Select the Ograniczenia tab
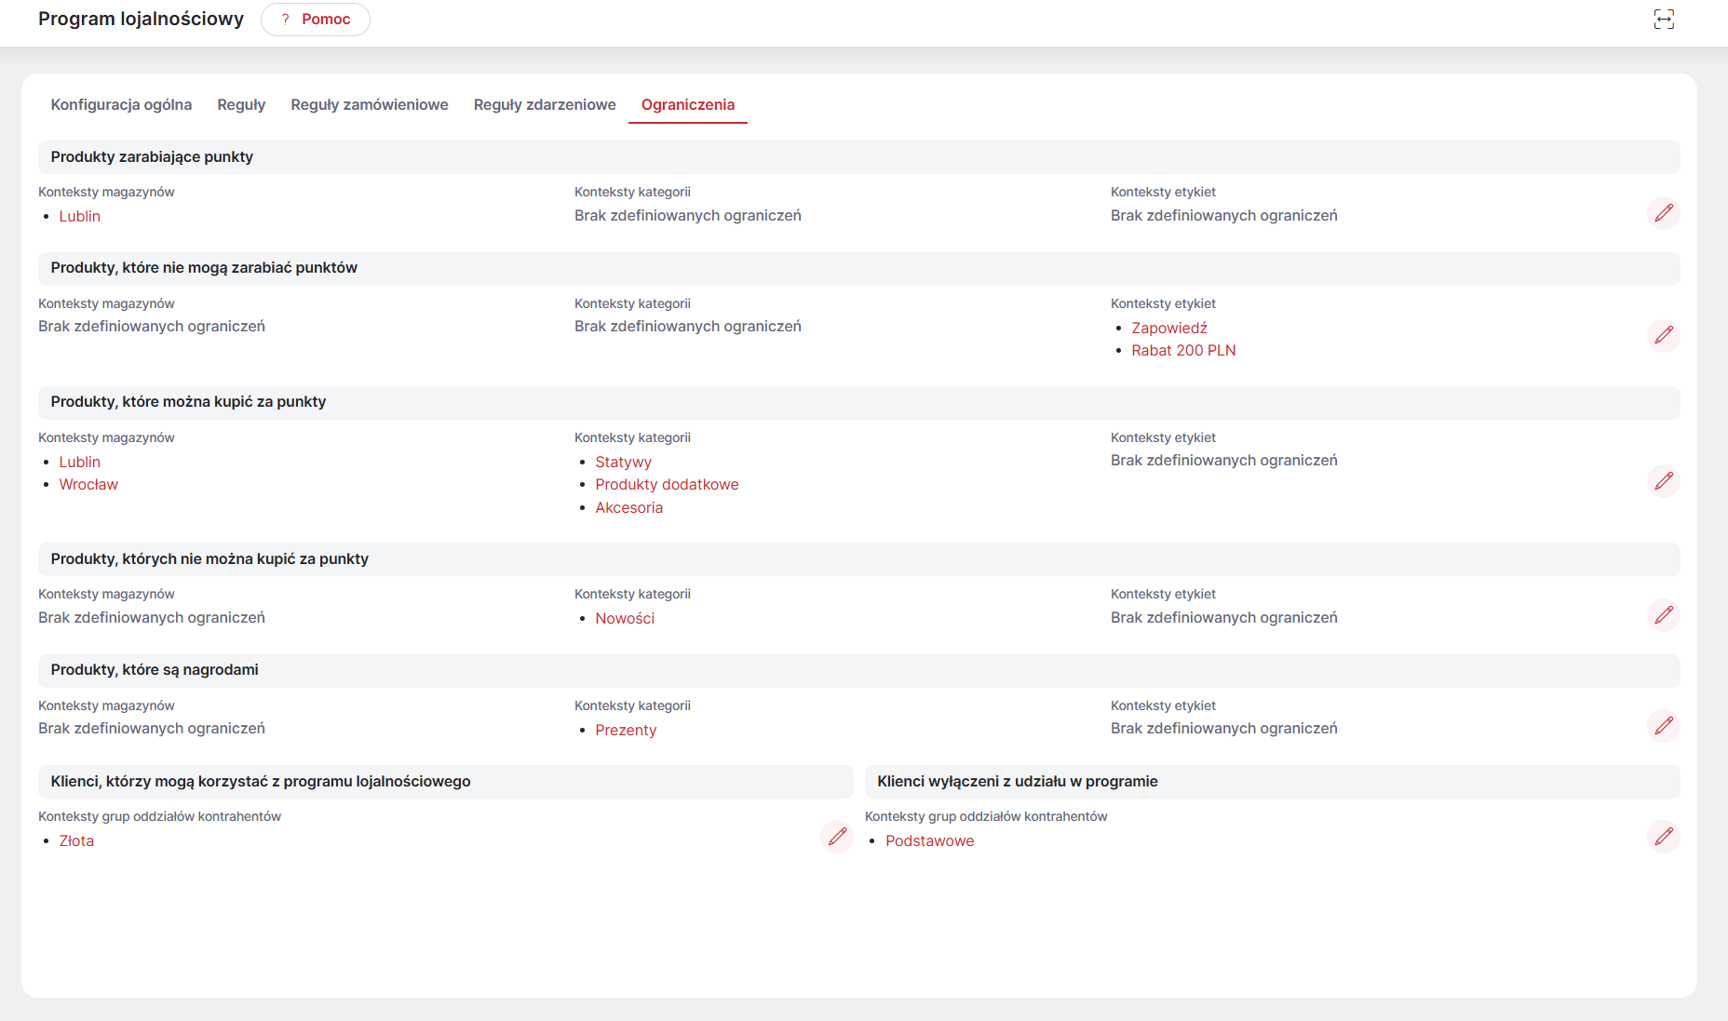 [688, 105]
